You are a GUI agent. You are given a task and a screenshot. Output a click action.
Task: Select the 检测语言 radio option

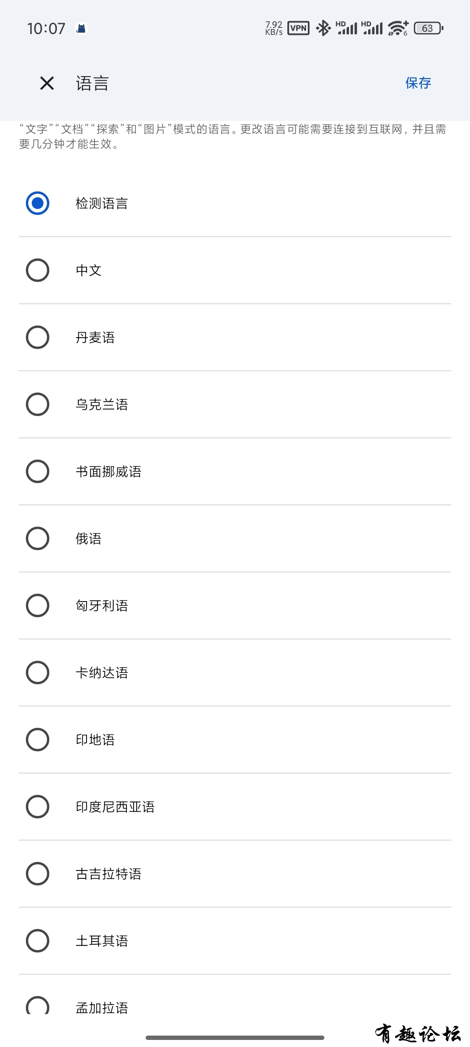[x=235, y=203]
